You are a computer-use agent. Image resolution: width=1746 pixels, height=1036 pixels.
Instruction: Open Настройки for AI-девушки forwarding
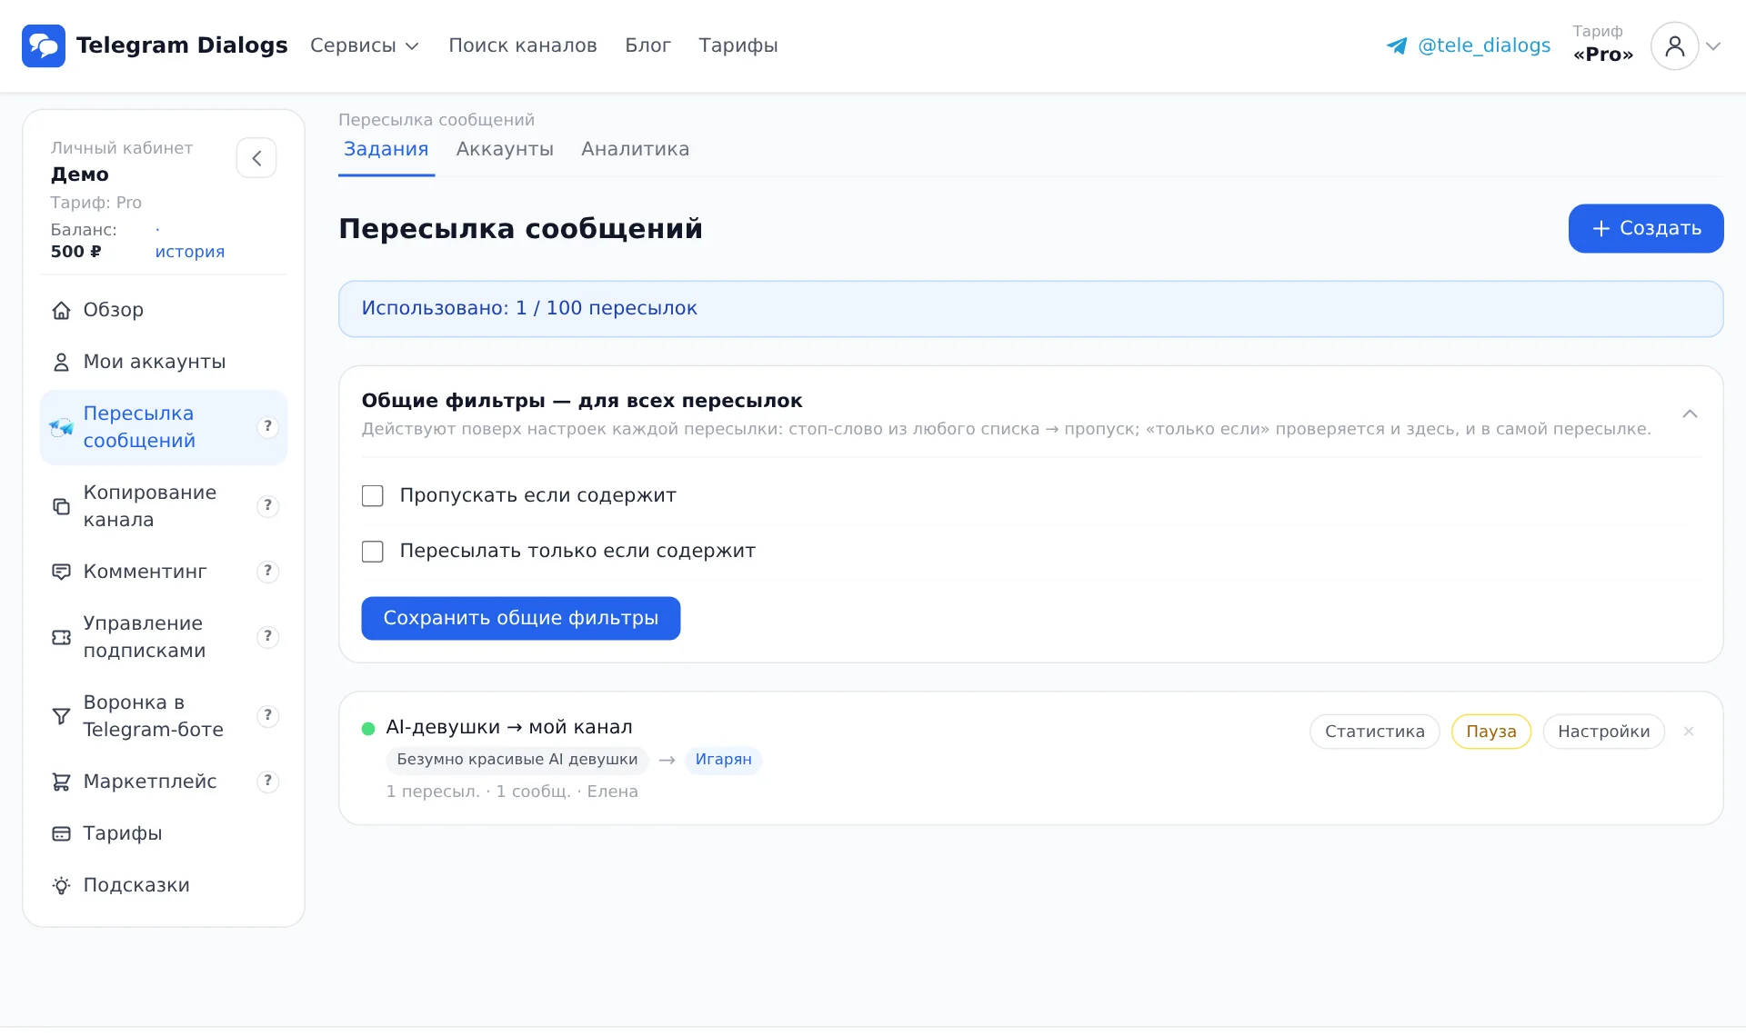point(1604,732)
